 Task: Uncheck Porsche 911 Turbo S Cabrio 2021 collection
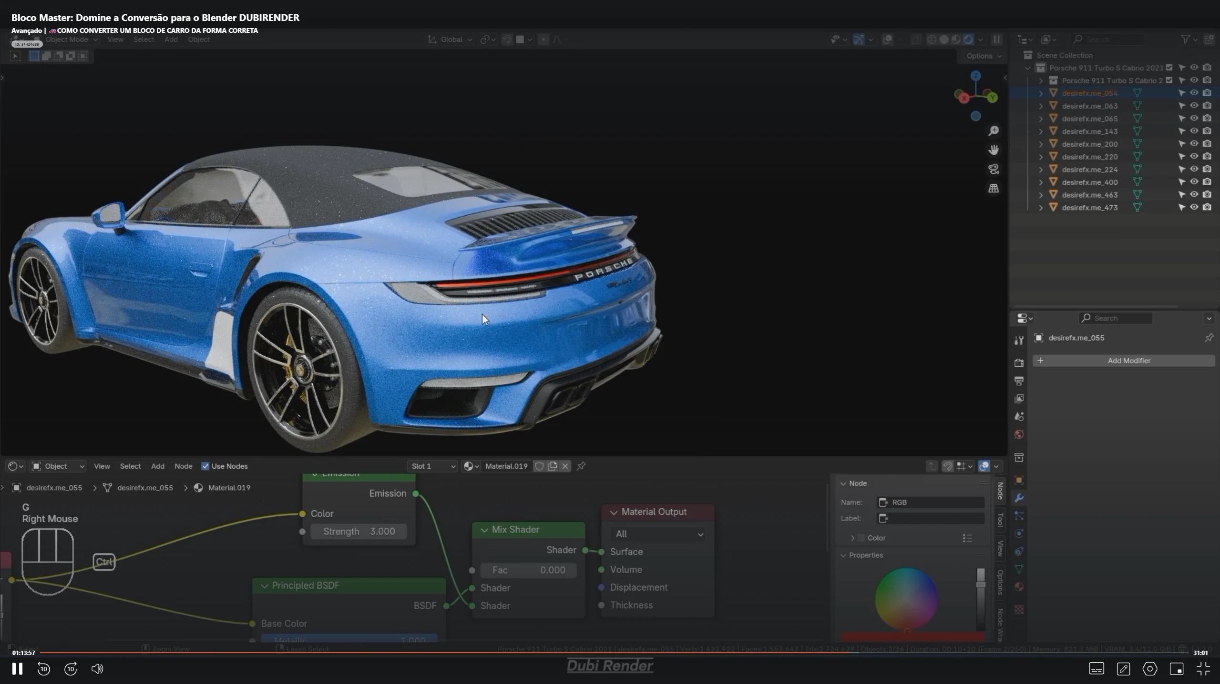pos(1169,68)
